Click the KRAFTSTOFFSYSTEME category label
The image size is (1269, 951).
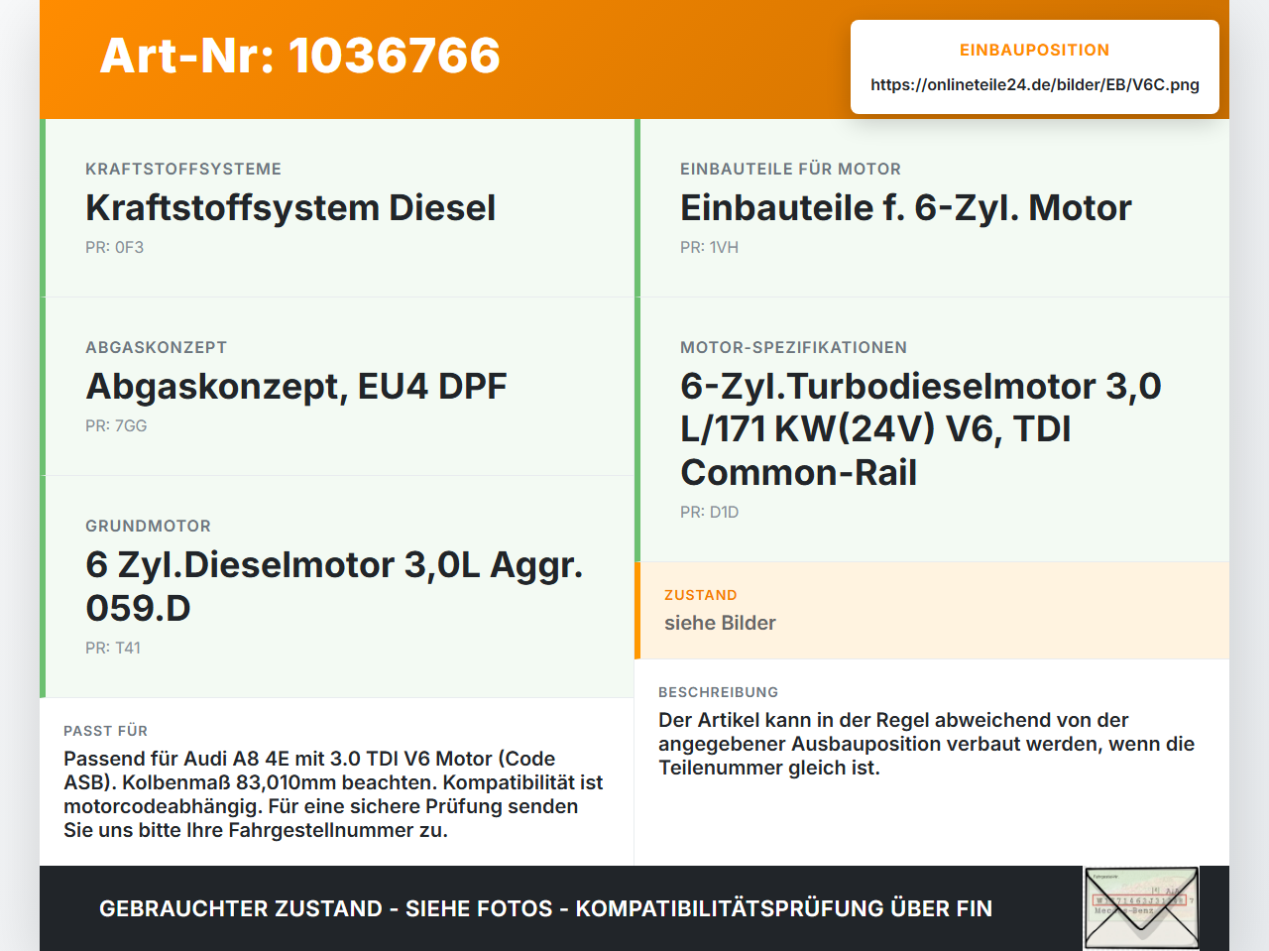coord(183,169)
